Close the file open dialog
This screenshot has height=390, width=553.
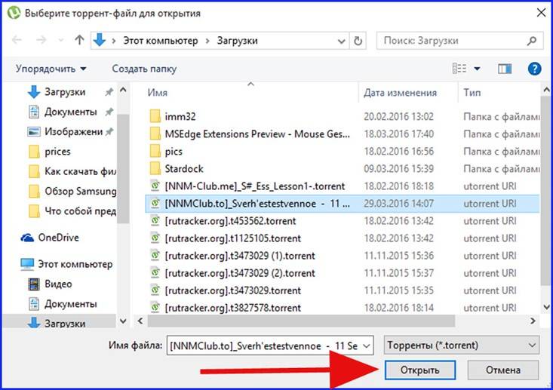click(x=541, y=13)
